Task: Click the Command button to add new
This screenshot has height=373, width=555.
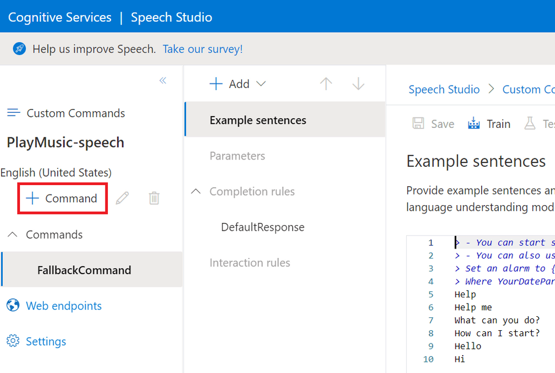Action: point(63,198)
